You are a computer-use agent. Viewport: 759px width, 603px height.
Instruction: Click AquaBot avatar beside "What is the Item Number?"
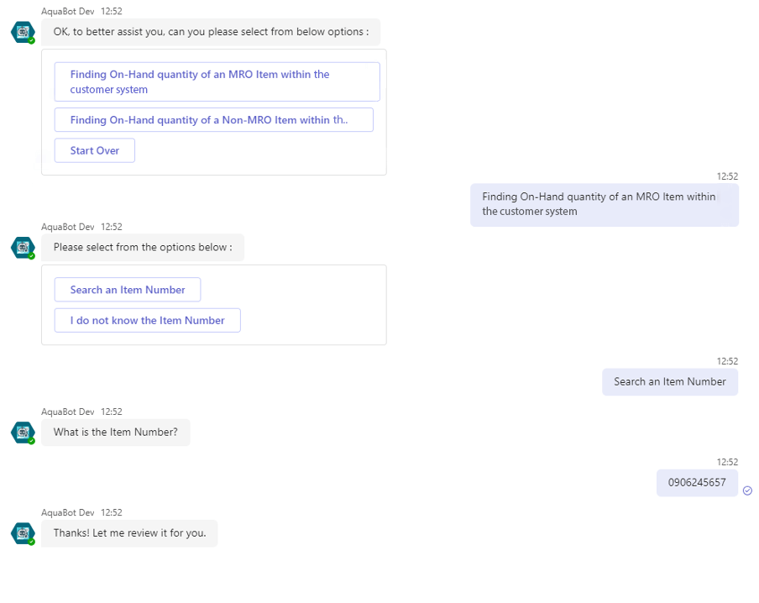tap(22, 432)
